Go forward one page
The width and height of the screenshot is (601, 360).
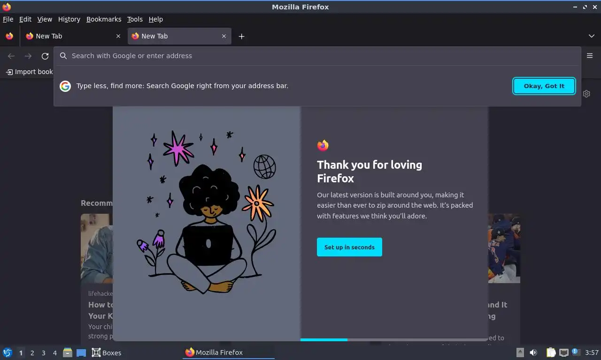click(x=28, y=56)
